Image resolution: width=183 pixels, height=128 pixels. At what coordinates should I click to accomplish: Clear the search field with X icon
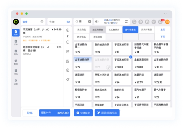(x=90, y=22)
